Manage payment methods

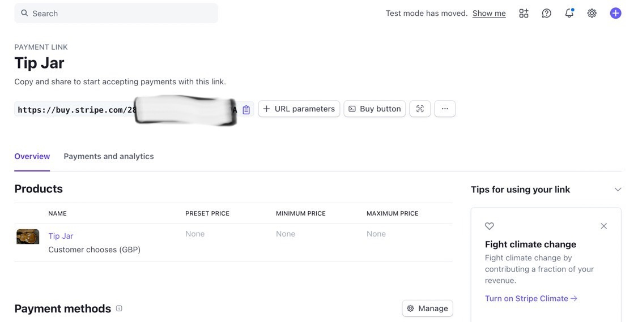click(x=427, y=308)
